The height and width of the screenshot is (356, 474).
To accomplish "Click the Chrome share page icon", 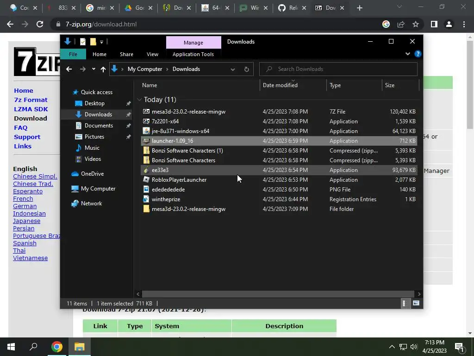I will [x=401, y=24].
